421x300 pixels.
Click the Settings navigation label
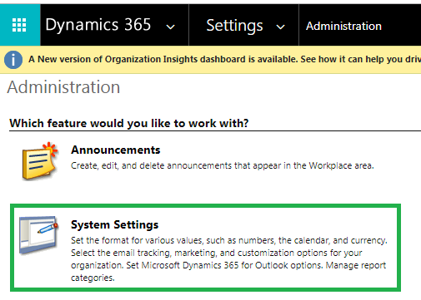point(234,26)
